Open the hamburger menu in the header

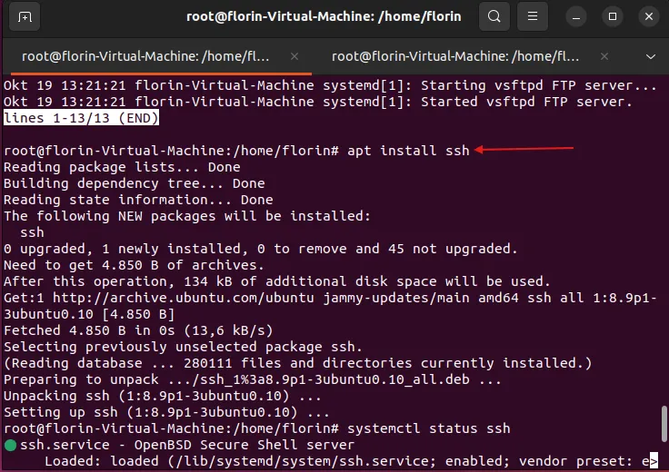[x=534, y=16]
